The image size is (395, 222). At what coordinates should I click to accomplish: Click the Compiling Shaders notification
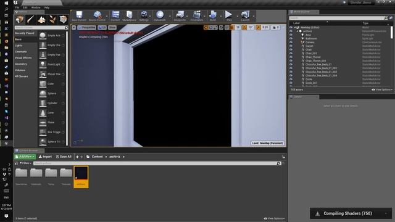click(351, 213)
